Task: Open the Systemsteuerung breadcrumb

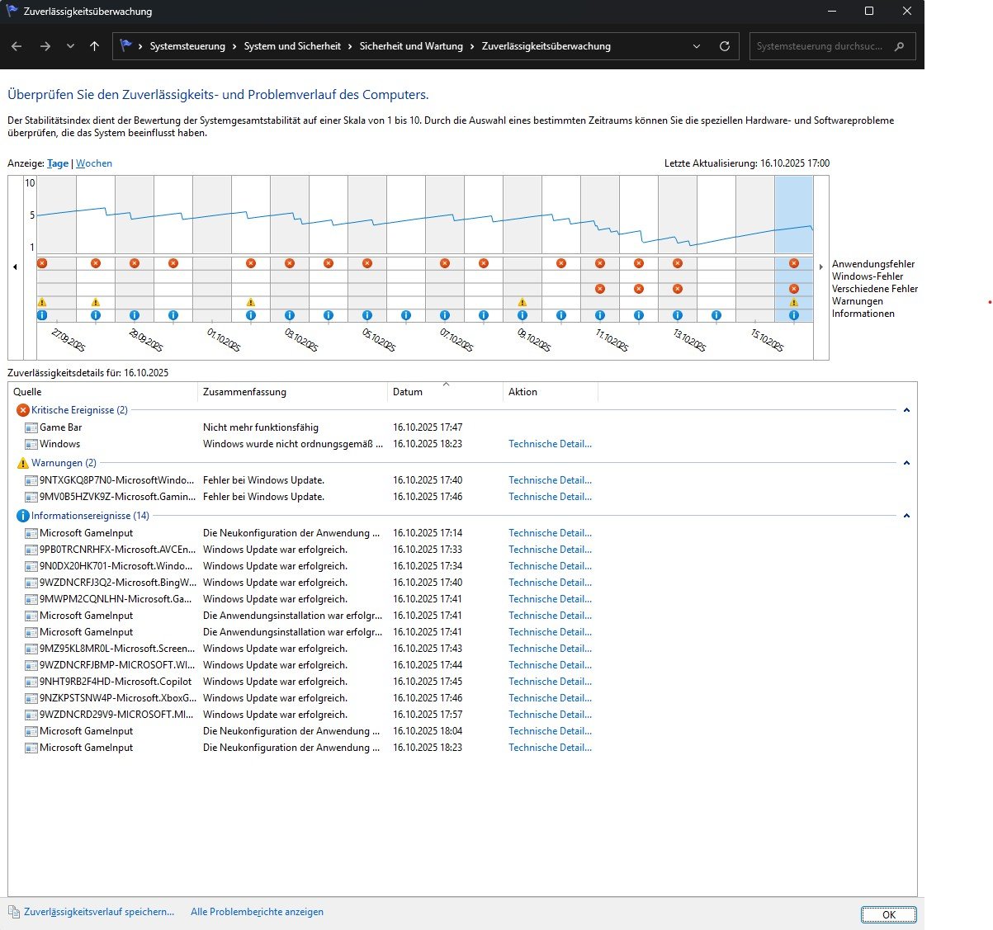Action: [x=187, y=46]
